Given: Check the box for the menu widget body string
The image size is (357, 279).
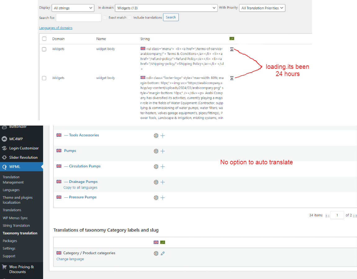Looking at the screenshot, I should 44,49.
